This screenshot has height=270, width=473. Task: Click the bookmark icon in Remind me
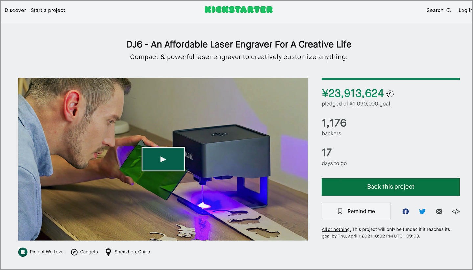point(340,211)
